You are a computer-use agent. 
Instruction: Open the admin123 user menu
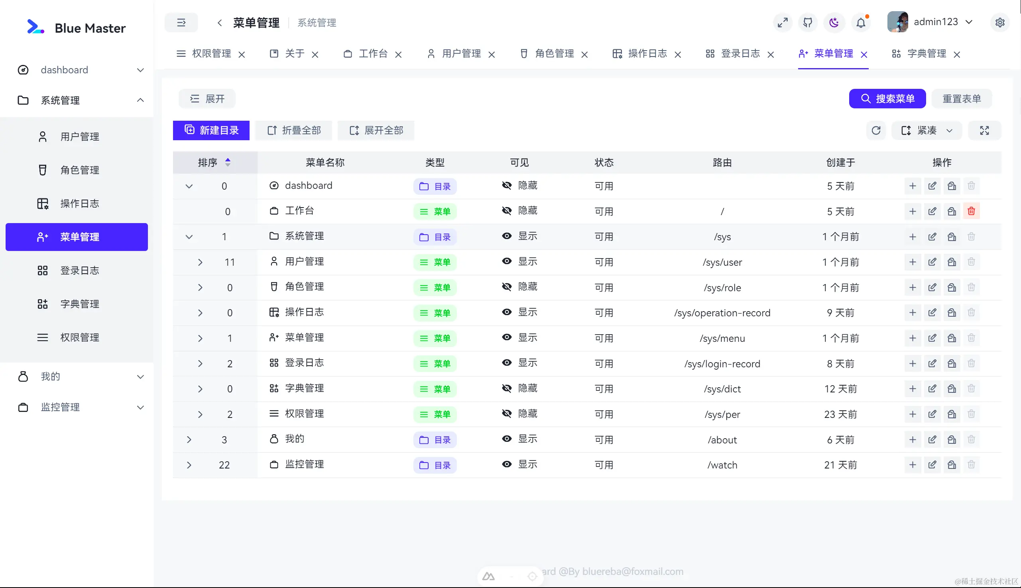pyautogui.click(x=935, y=22)
